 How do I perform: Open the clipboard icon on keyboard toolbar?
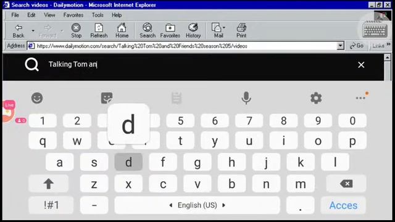[177, 98]
